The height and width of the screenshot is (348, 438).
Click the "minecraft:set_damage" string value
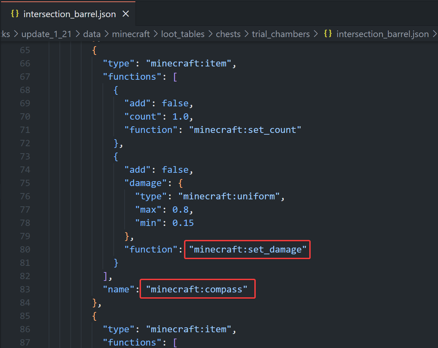click(x=247, y=249)
